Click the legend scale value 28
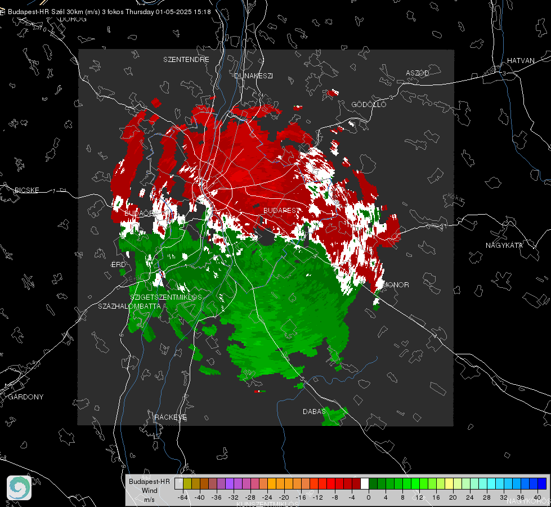This screenshot has height=507, width=551. tap(487, 497)
